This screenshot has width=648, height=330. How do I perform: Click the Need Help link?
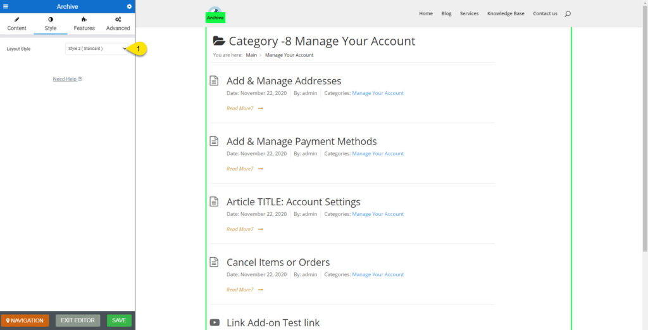coord(67,79)
